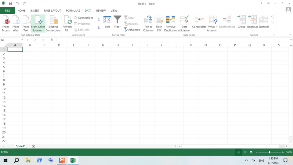293x165 pixels.
Task: Click the zoom slider handle
Action: click(269, 152)
